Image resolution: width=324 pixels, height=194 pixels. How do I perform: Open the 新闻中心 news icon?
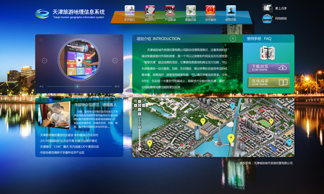[150, 10]
